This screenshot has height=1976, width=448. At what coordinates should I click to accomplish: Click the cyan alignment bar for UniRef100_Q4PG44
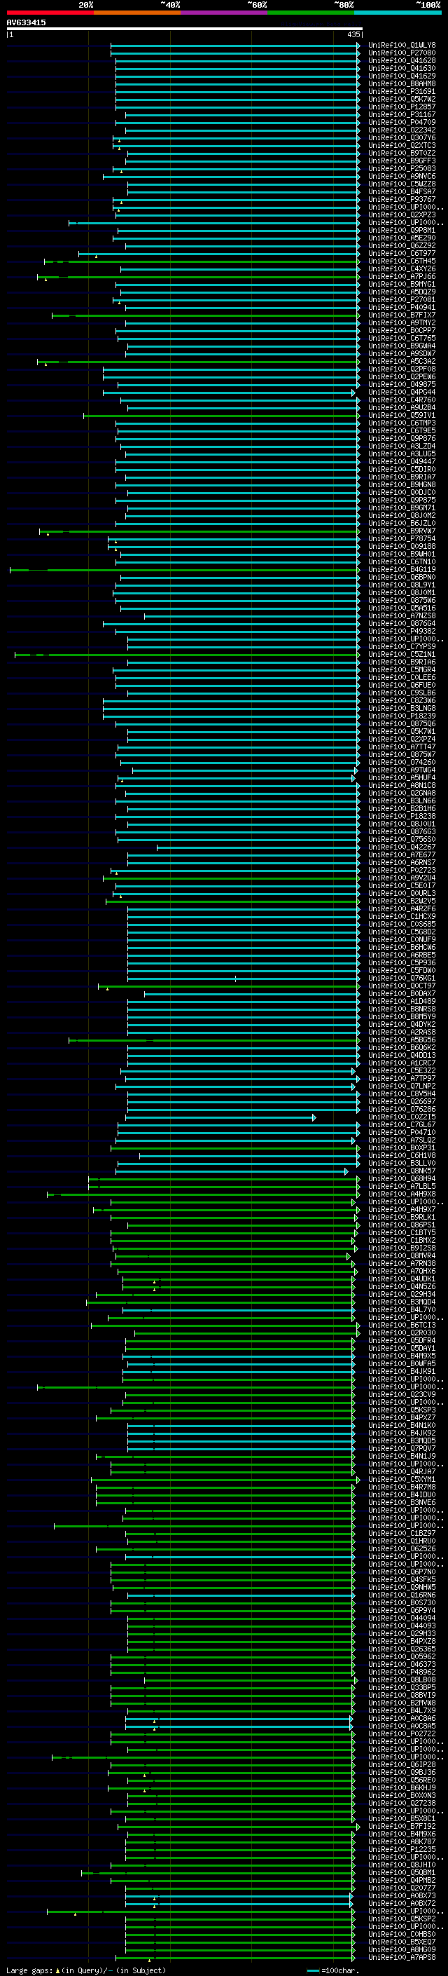point(229,393)
